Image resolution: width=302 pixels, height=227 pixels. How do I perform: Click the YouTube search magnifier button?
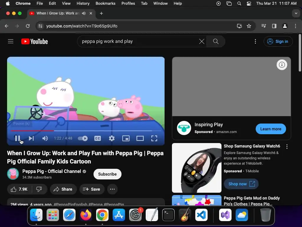tap(216, 41)
